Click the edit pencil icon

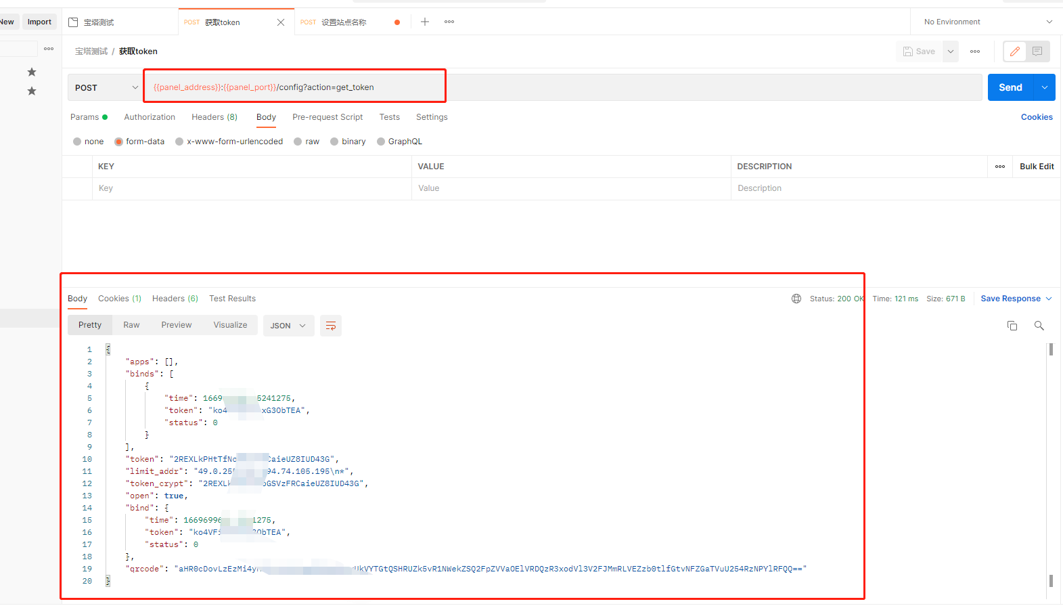coord(1014,51)
